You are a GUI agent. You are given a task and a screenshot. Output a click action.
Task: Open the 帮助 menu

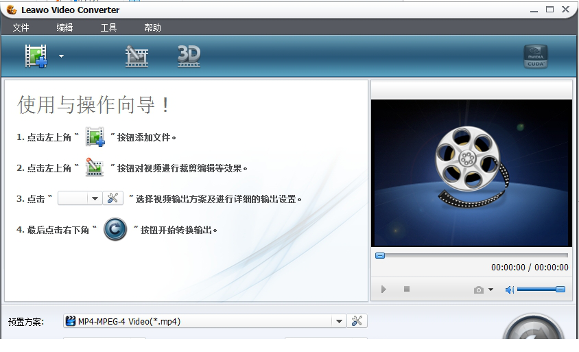coord(152,27)
